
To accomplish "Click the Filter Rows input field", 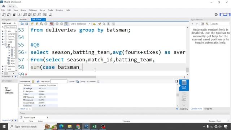I will [59, 82].
